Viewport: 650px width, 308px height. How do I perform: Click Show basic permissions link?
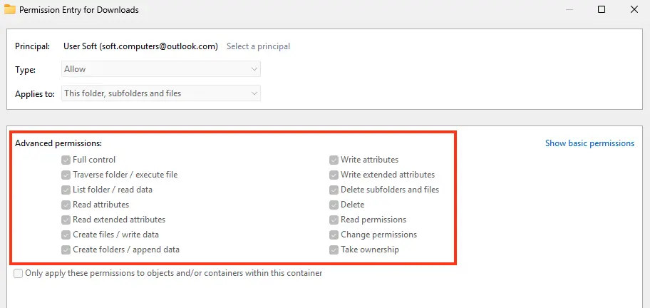coord(589,143)
